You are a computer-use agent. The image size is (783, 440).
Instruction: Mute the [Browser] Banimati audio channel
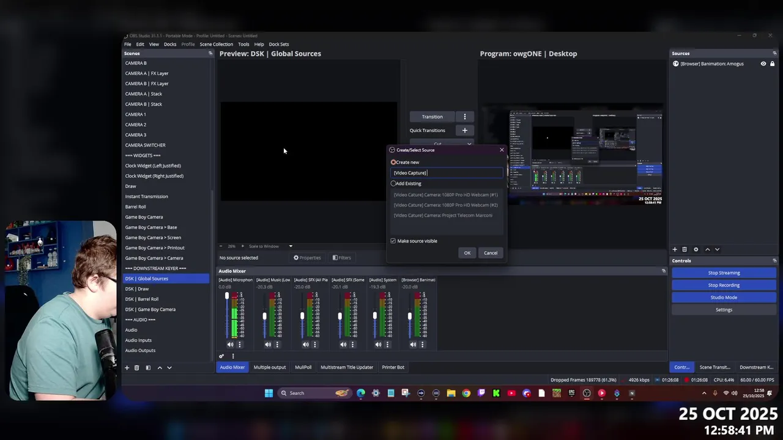(x=413, y=345)
